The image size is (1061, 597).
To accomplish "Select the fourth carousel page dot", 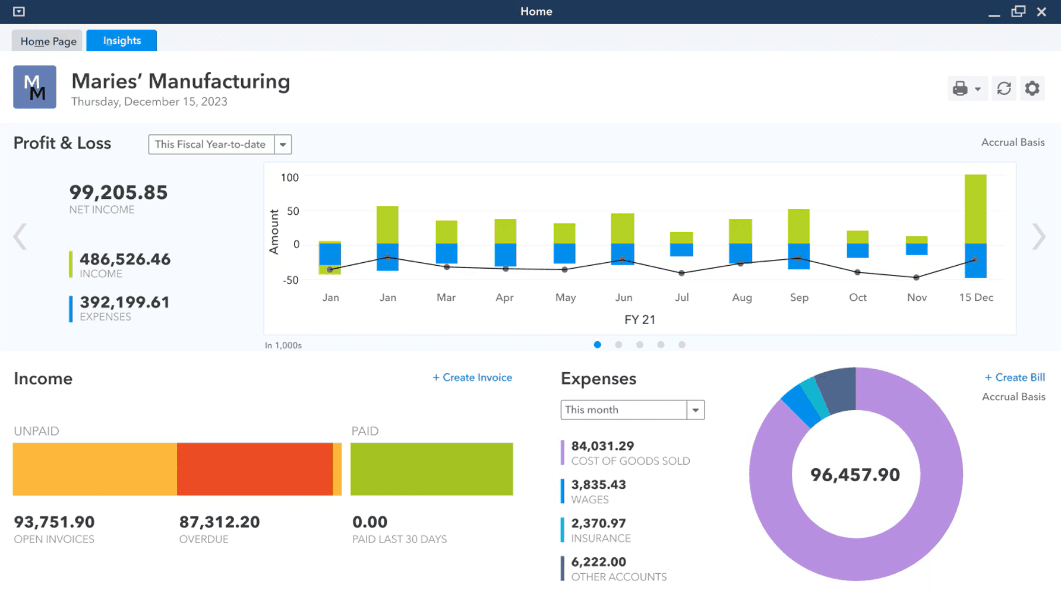I will point(661,345).
